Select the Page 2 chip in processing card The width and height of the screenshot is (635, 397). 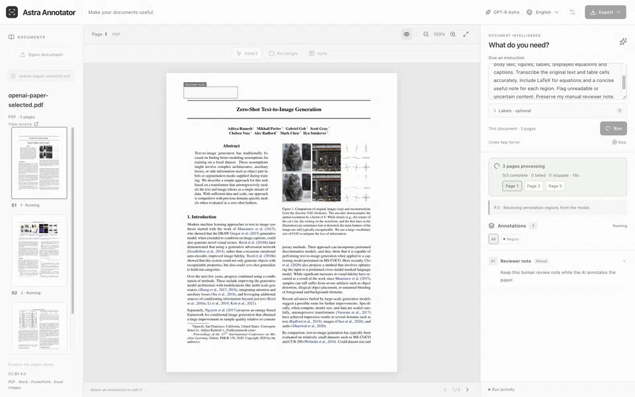(533, 186)
